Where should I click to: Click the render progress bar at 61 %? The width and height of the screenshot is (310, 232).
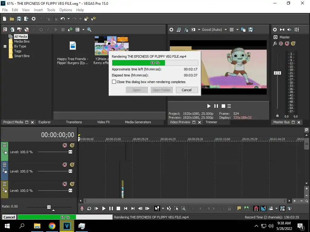tap(155, 63)
